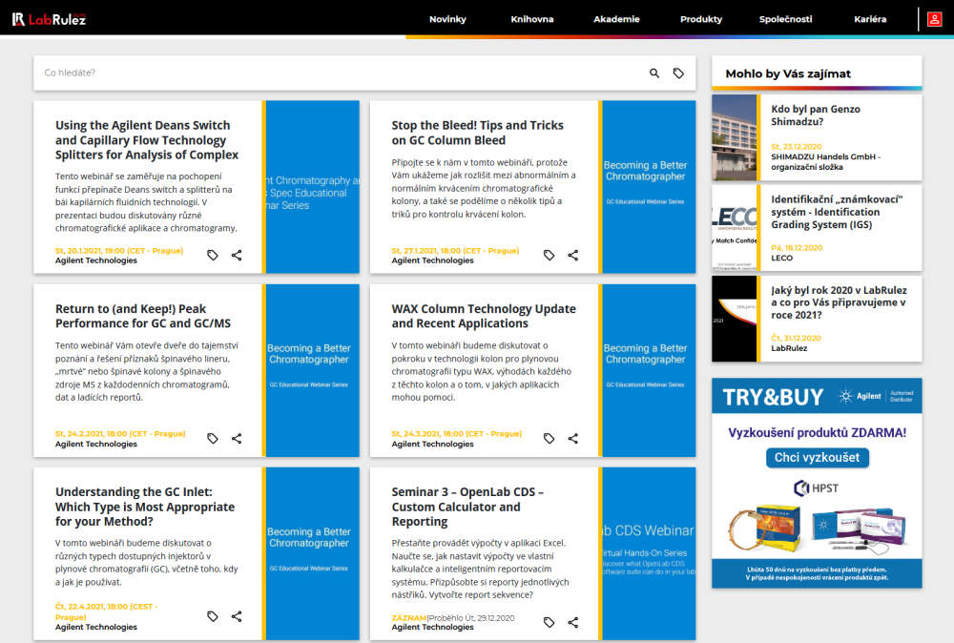954x643 pixels.
Task: Click the product boxes image in banner
Action: [x=818, y=528]
